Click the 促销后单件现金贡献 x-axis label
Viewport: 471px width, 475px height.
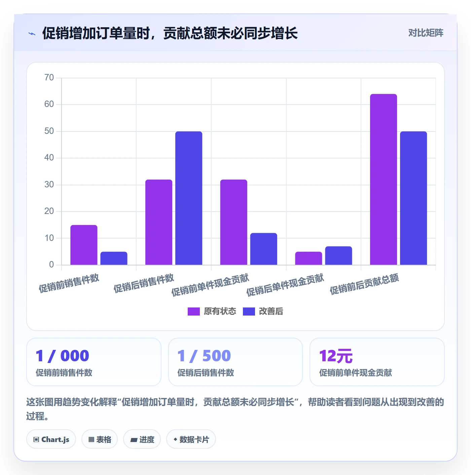coord(285,285)
